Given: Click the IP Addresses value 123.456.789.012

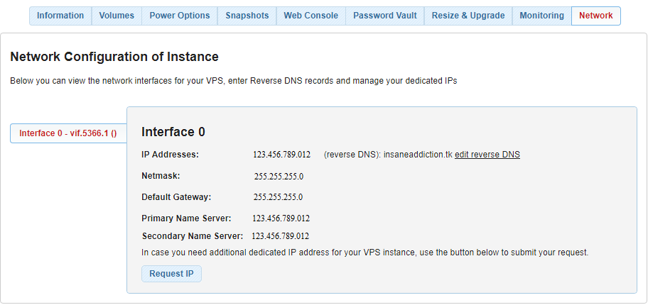Looking at the screenshot, I should (282, 155).
